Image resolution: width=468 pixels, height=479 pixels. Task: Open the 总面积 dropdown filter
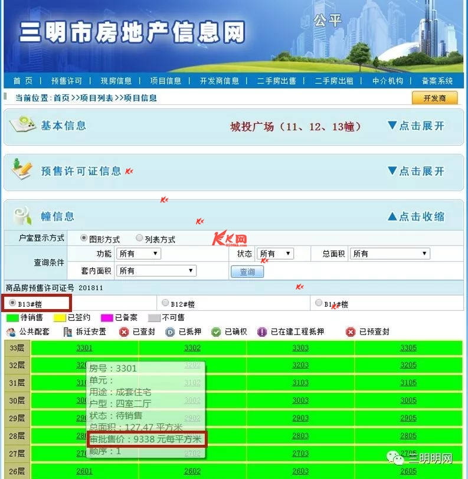pos(390,254)
